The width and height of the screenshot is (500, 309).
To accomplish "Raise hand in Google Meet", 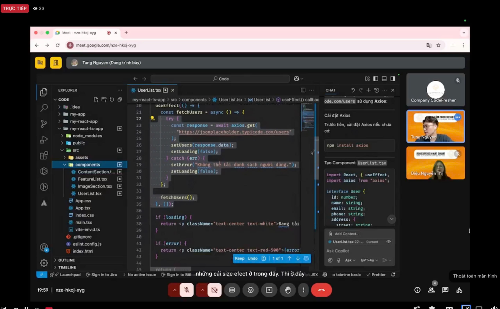I will 288,290.
